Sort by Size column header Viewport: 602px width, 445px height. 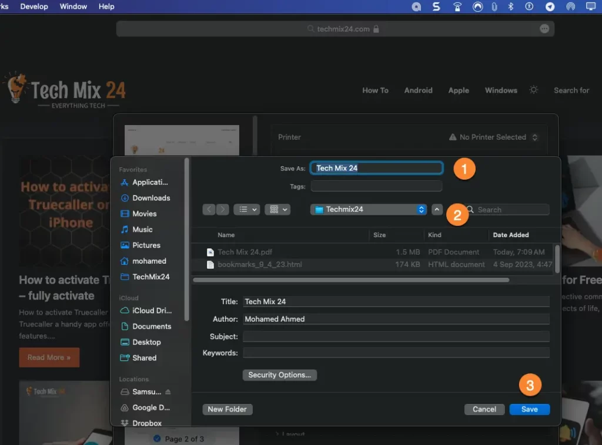379,235
